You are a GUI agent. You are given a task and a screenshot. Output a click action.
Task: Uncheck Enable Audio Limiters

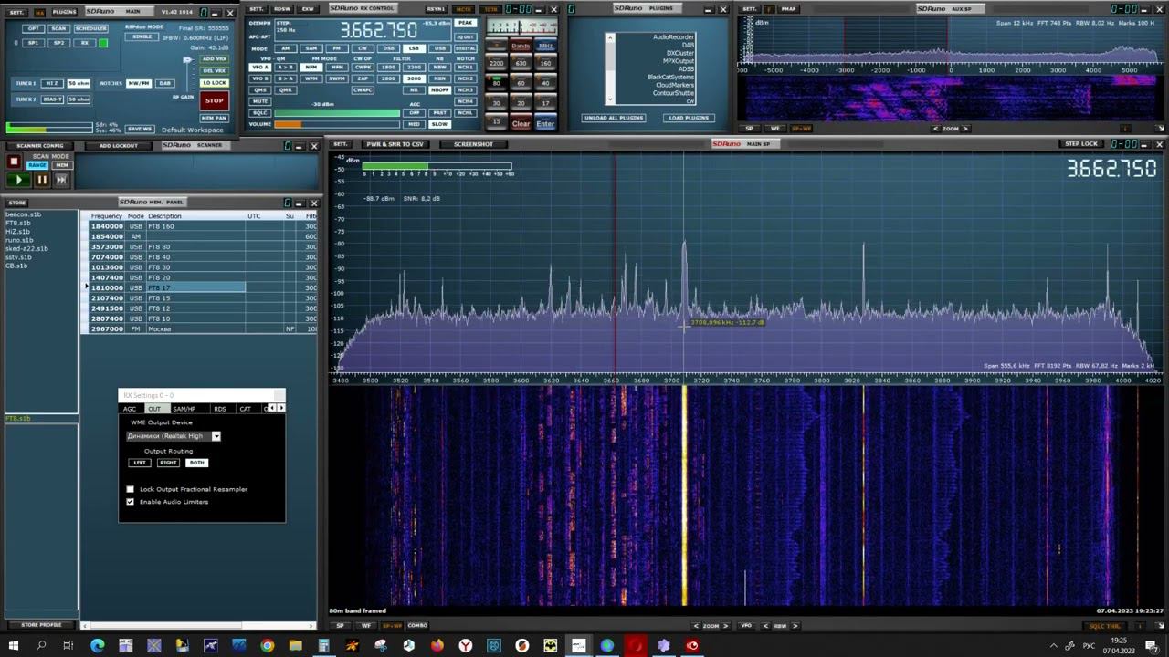click(x=130, y=502)
